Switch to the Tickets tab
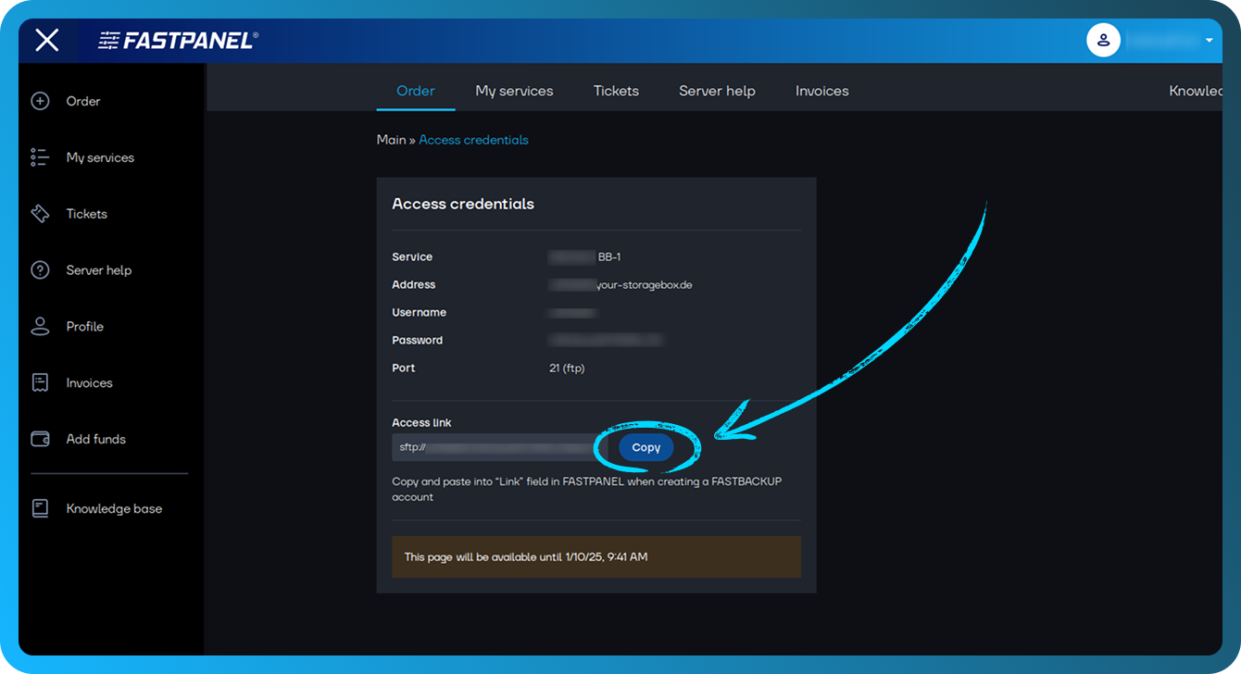 pos(615,90)
